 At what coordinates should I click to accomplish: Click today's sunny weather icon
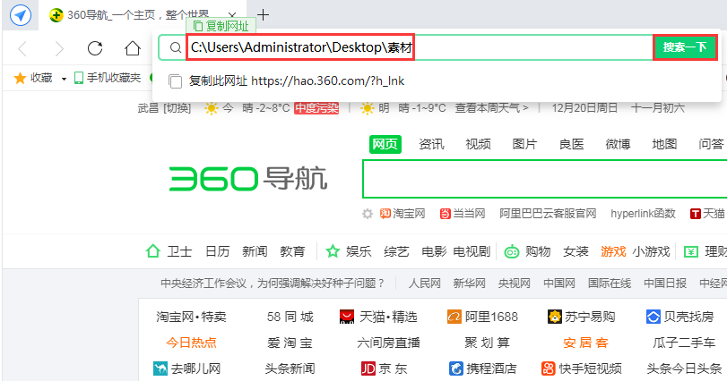point(211,108)
